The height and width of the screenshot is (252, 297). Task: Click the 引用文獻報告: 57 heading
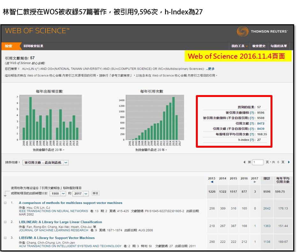pos(20,58)
